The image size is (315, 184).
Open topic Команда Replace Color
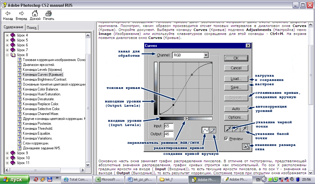[41, 104]
